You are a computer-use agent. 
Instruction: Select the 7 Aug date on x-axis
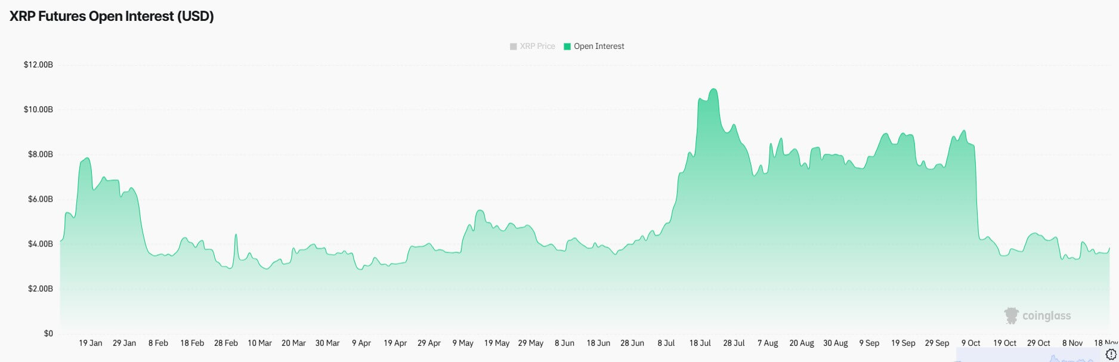(768, 343)
